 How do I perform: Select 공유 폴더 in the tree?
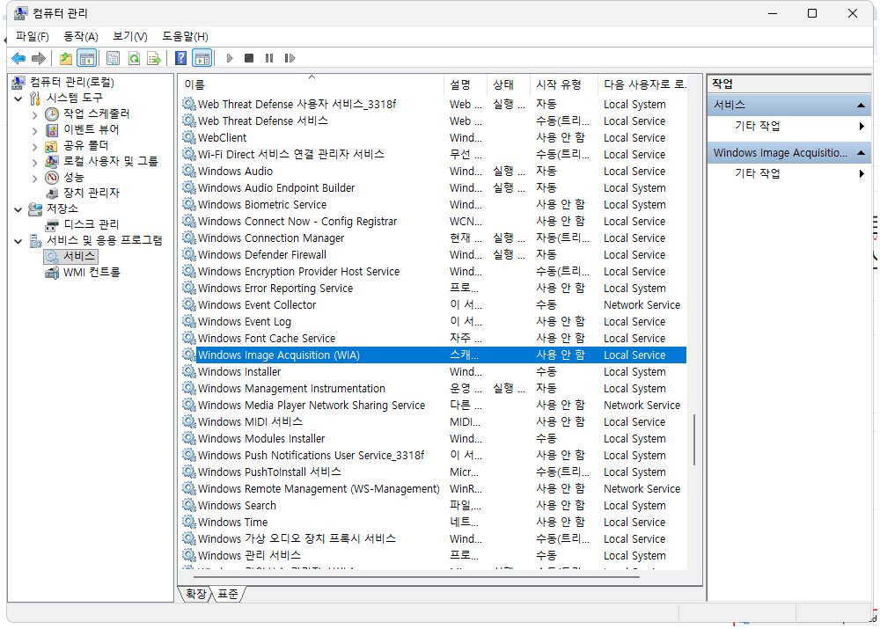(86, 145)
